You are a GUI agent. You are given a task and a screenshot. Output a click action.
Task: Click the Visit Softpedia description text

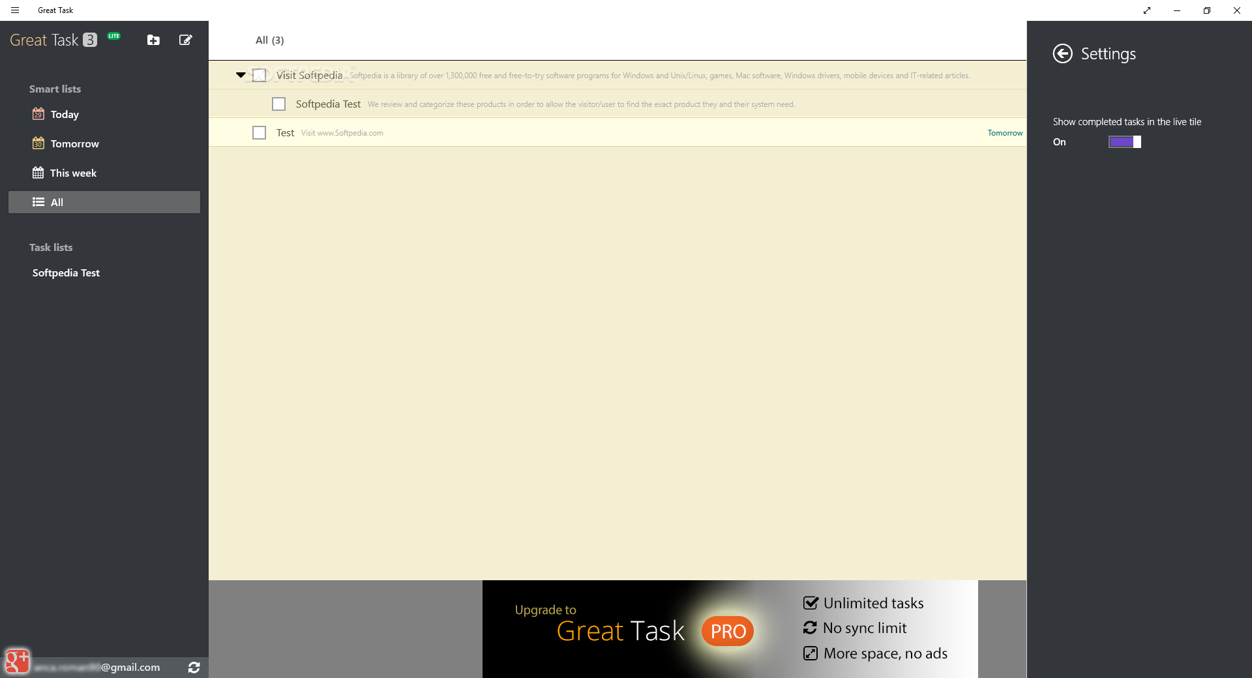click(x=659, y=76)
